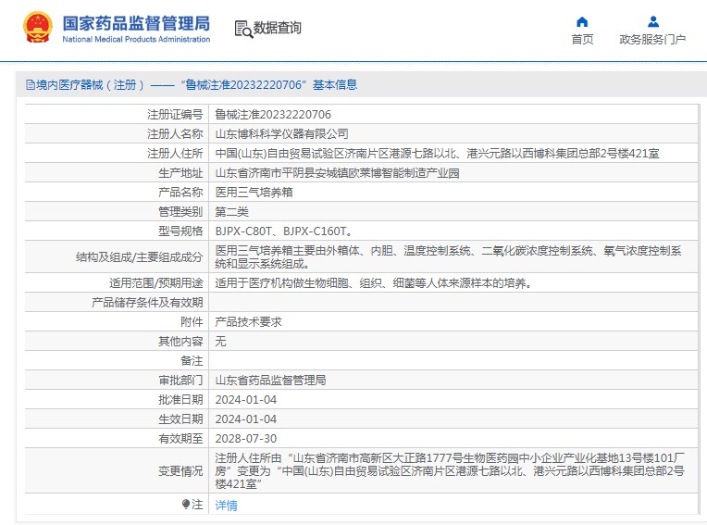Screen dimensions: 707x525
Task: Click the 首页 house icon
Action: [x=582, y=21]
